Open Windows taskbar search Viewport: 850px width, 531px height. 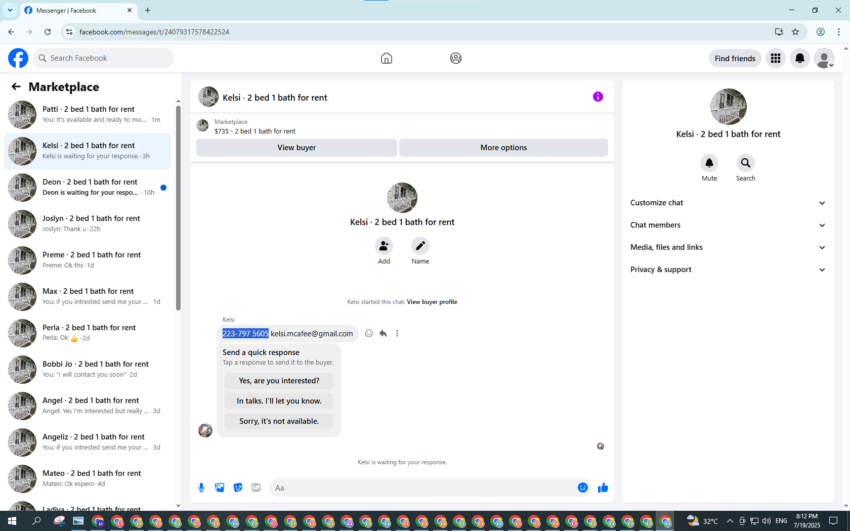[x=36, y=521]
